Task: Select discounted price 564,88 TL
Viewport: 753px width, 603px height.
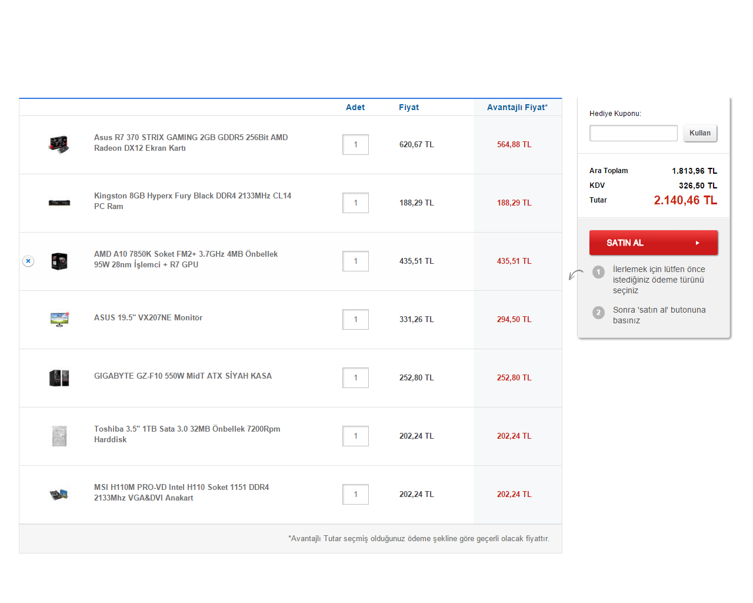Action: click(x=514, y=144)
